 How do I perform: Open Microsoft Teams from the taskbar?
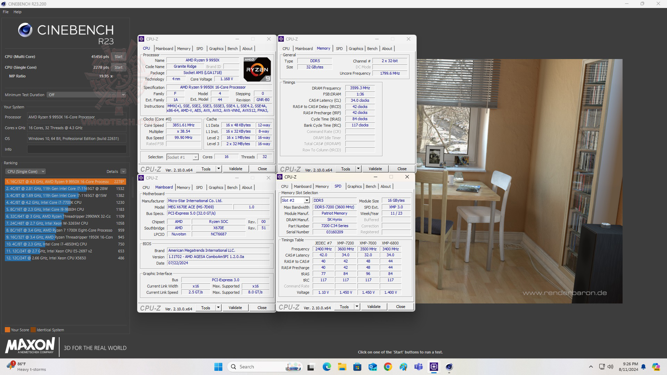pyautogui.click(x=419, y=367)
